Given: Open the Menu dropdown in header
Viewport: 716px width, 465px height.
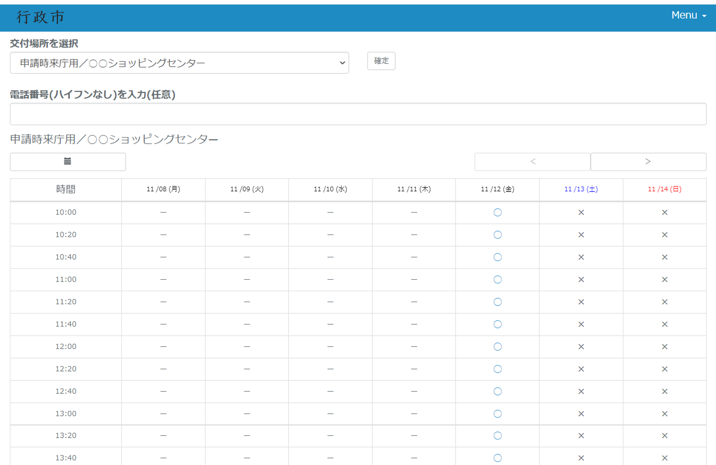Looking at the screenshot, I should pyautogui.click(x=688, y=15).
